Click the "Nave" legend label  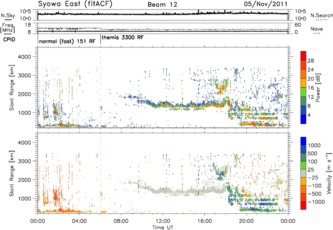point(317,29)
